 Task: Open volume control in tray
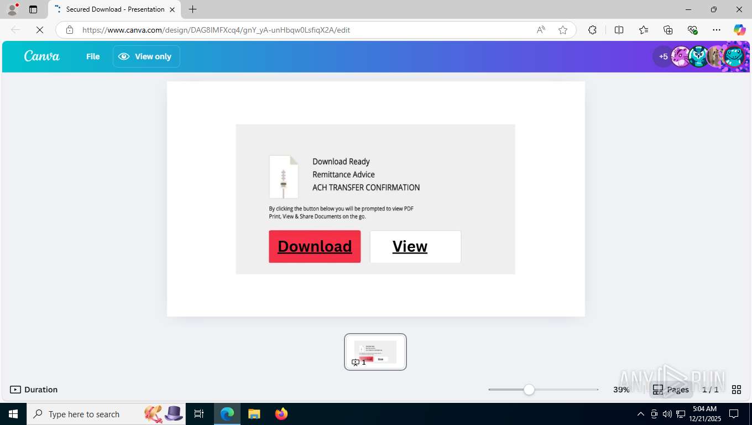tap(667, 414)
